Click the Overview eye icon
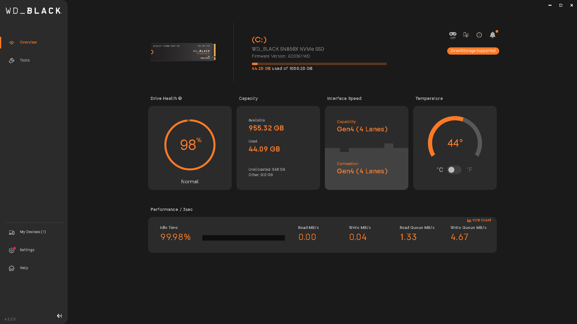The width and height of the screenshot is (577, 324). (12, 43)
